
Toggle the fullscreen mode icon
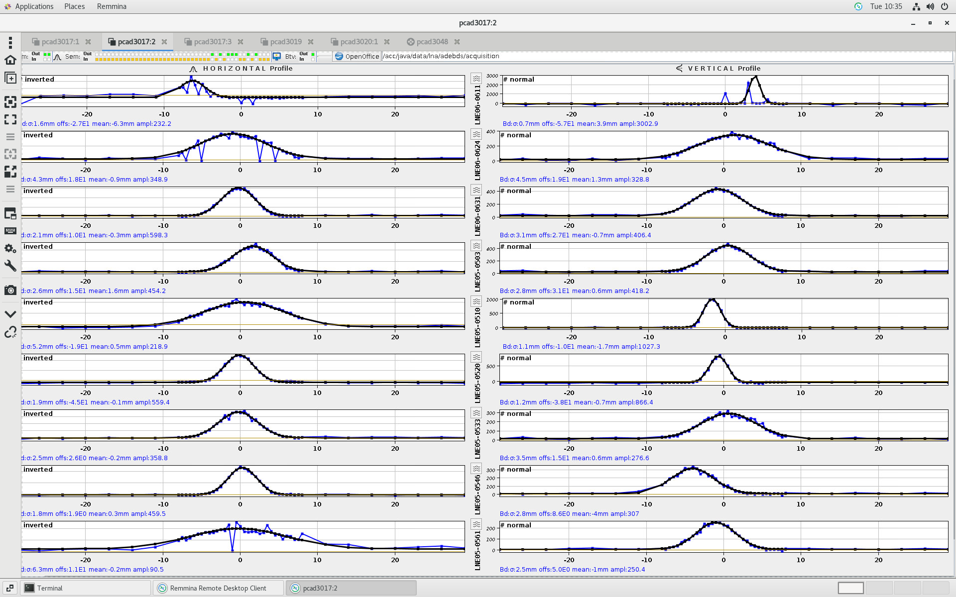click(x=10, y=119)
